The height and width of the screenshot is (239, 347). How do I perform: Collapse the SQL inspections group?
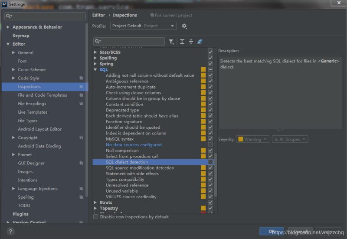tap(95, 69)
